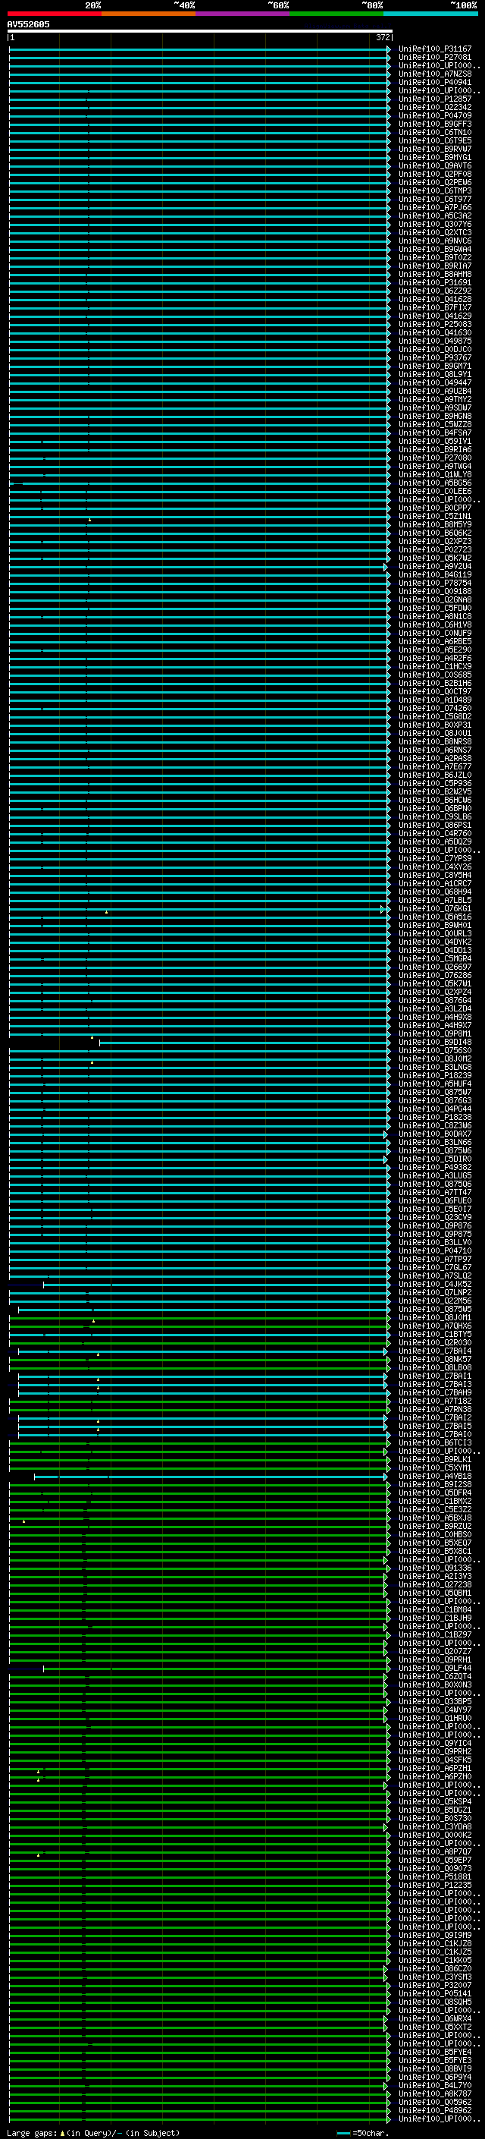Screen dimensions: 485x2139
Task: Select hit label UniRef100_C5DIR0
Action: [x=435, y=1159]
